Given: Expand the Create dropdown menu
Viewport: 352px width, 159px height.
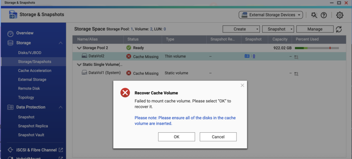Looking at the screenshot, I should pos(241,29).
